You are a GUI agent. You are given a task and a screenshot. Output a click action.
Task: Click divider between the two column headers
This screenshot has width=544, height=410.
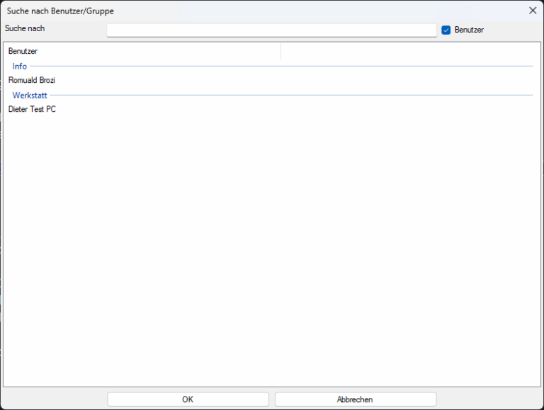point(281,51)
